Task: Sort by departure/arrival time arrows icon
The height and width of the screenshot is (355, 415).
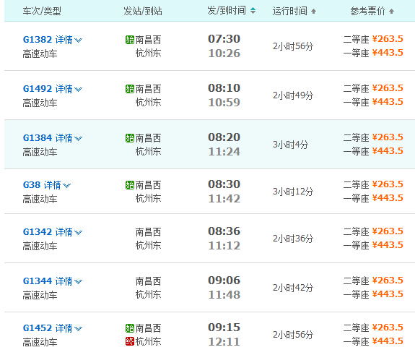Action: click(253, 11)
